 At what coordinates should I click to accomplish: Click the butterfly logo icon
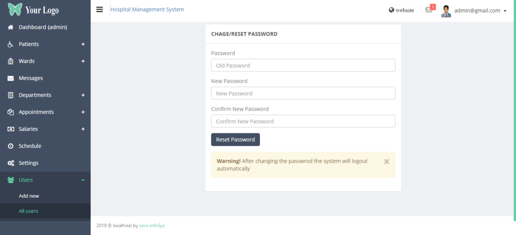(15, 10)
